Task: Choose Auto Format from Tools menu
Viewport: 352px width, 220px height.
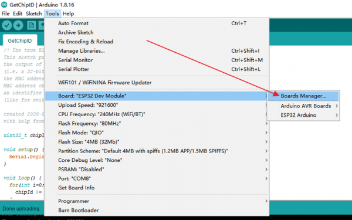Action: click(157, 23)
